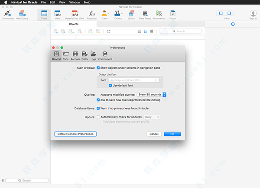Screen dimensions: 260x188
Task: Click the Connection toolbar icon
Action: click(7, 15)
